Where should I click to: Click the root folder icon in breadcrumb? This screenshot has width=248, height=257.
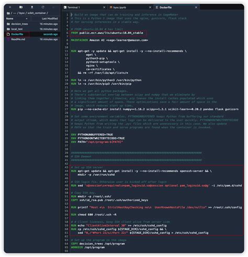[x=8, y=13]
